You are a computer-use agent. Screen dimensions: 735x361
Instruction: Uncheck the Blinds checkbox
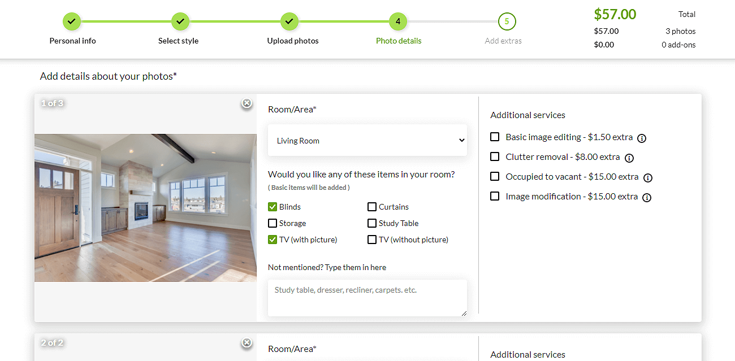pyautogui.click(x=273, y=207)
